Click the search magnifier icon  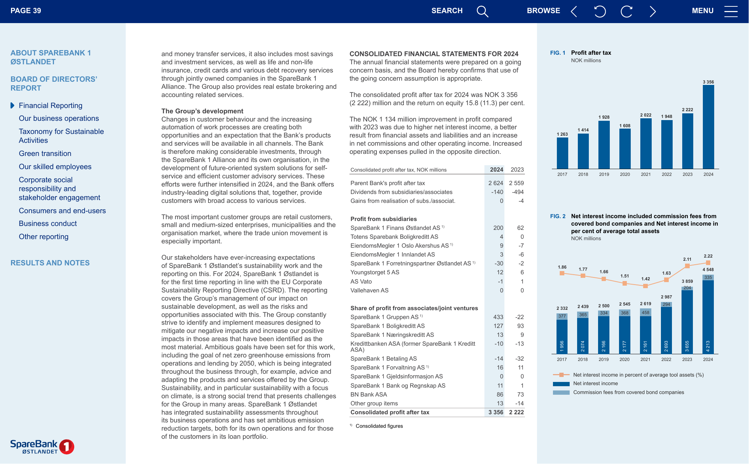[482, 11]
